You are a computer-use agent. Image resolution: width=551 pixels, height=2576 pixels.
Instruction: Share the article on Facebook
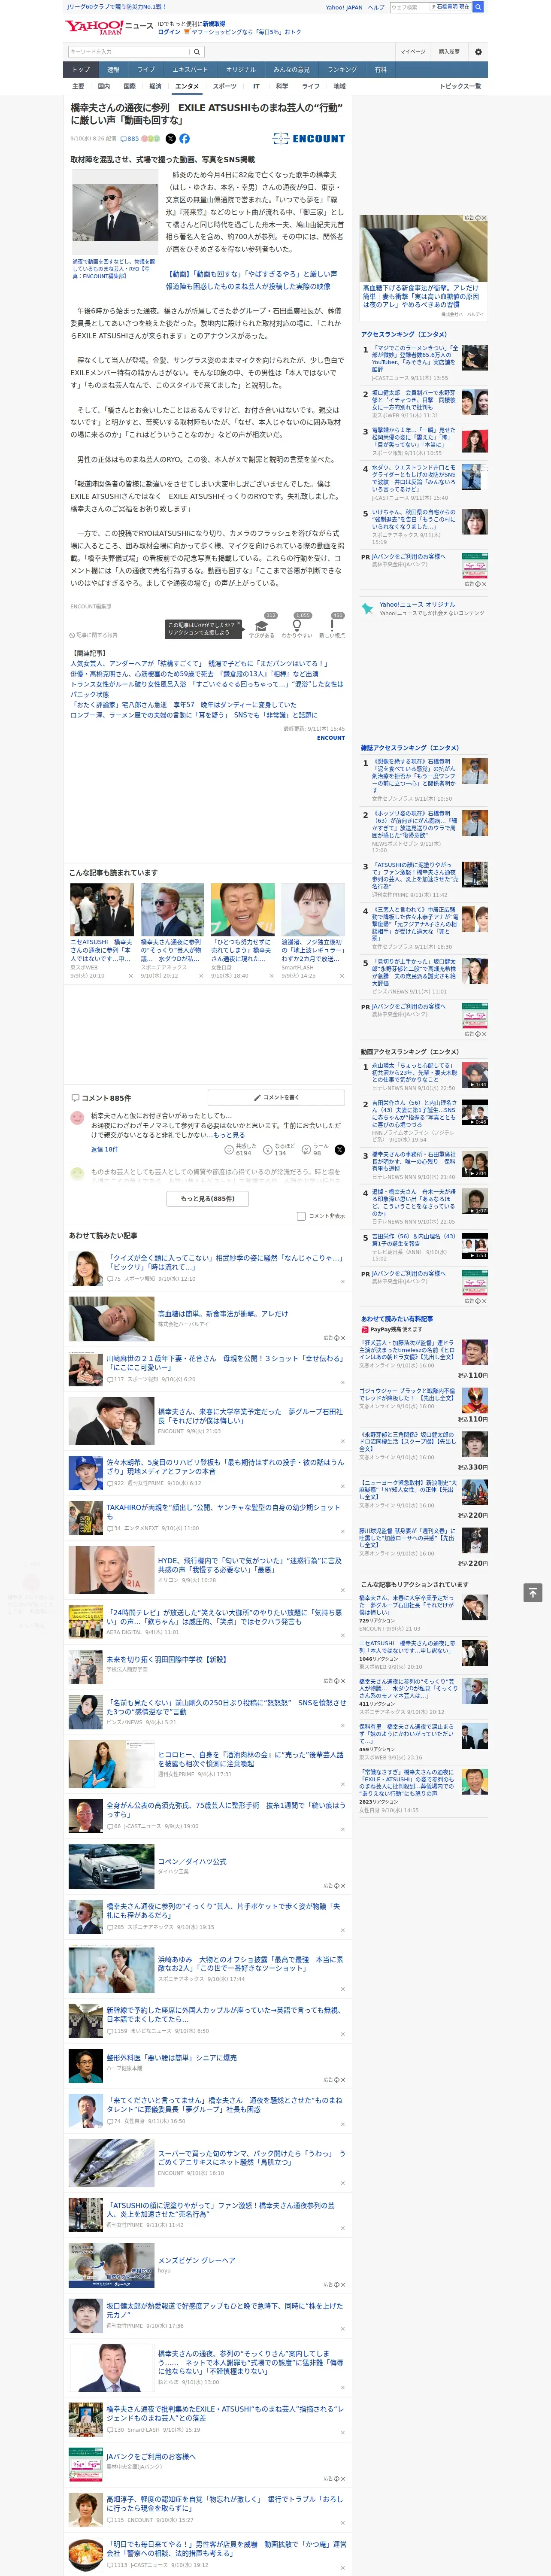click(x=184, y=139)
